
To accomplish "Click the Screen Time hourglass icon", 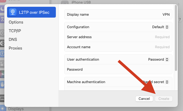I will (x=2, y=19).
